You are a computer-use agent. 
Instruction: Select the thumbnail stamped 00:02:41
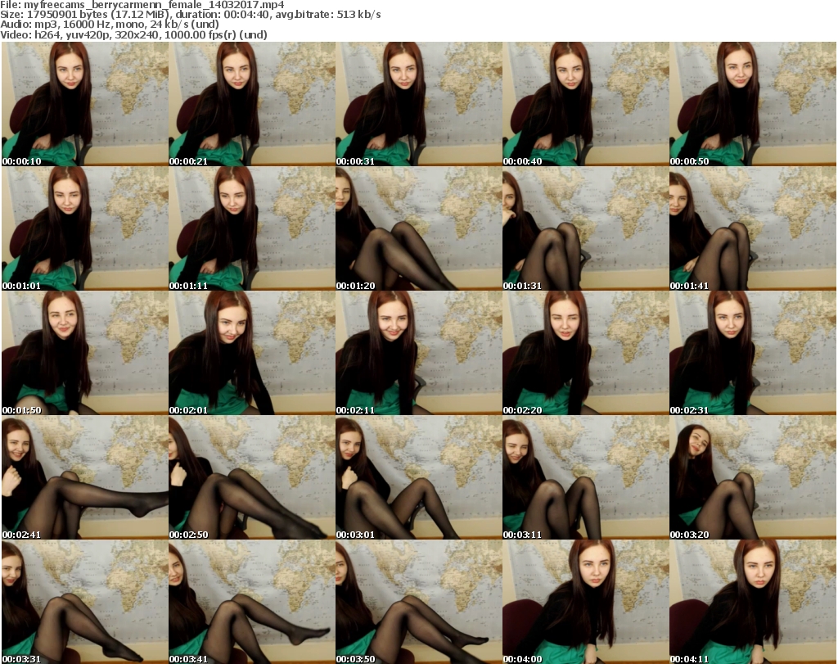coord(85,477)
